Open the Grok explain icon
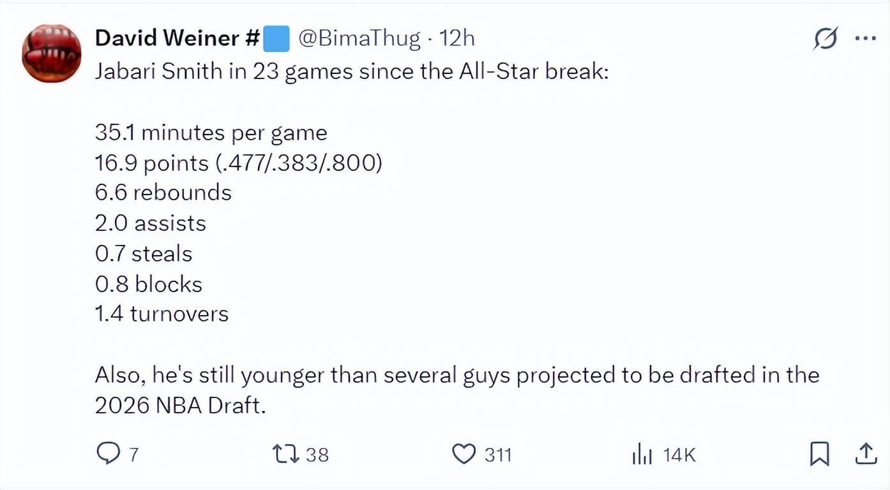Screen dimensions: 890x490 click(x=825, y=39)
